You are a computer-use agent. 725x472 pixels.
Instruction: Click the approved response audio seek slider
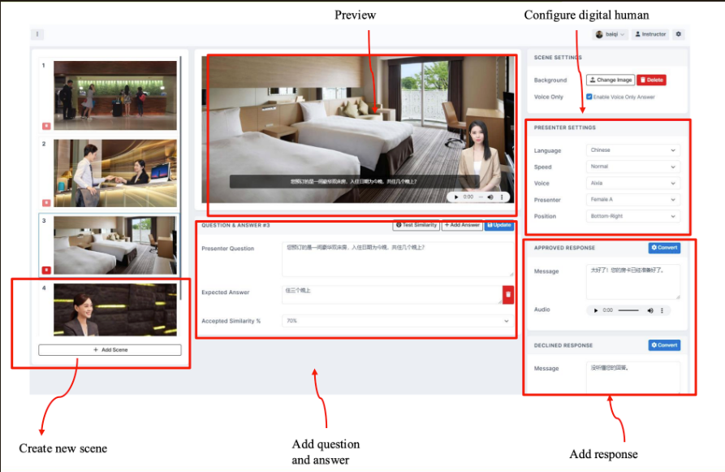click(x=628, y=310)
